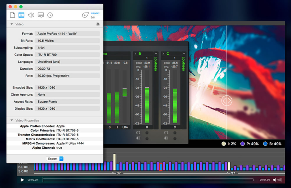Switch to the Audio speaker tab icon
This screenshot has width=291, height=188.
click(x=31, y=15)
